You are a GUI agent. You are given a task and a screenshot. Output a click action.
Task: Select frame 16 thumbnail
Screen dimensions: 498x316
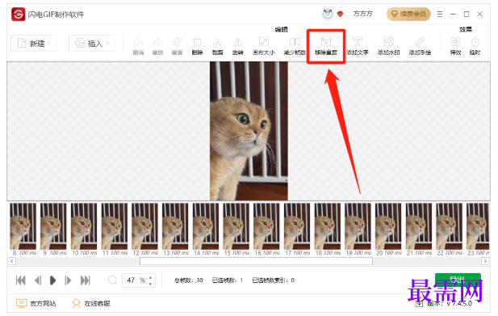pos(267,226)
